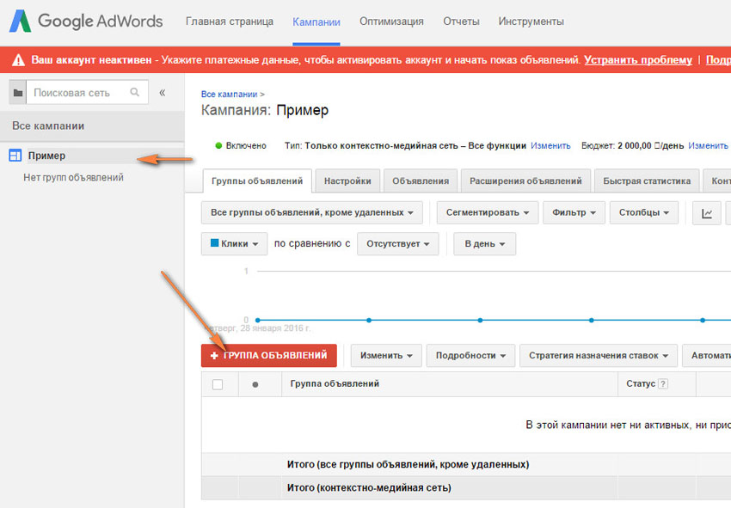731x508 pixels.
Task: Click Изменить link next to the budget
Action: pos(708,146)
